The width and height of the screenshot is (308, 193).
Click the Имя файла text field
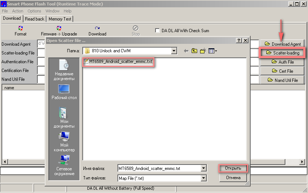tap(159, 168)
